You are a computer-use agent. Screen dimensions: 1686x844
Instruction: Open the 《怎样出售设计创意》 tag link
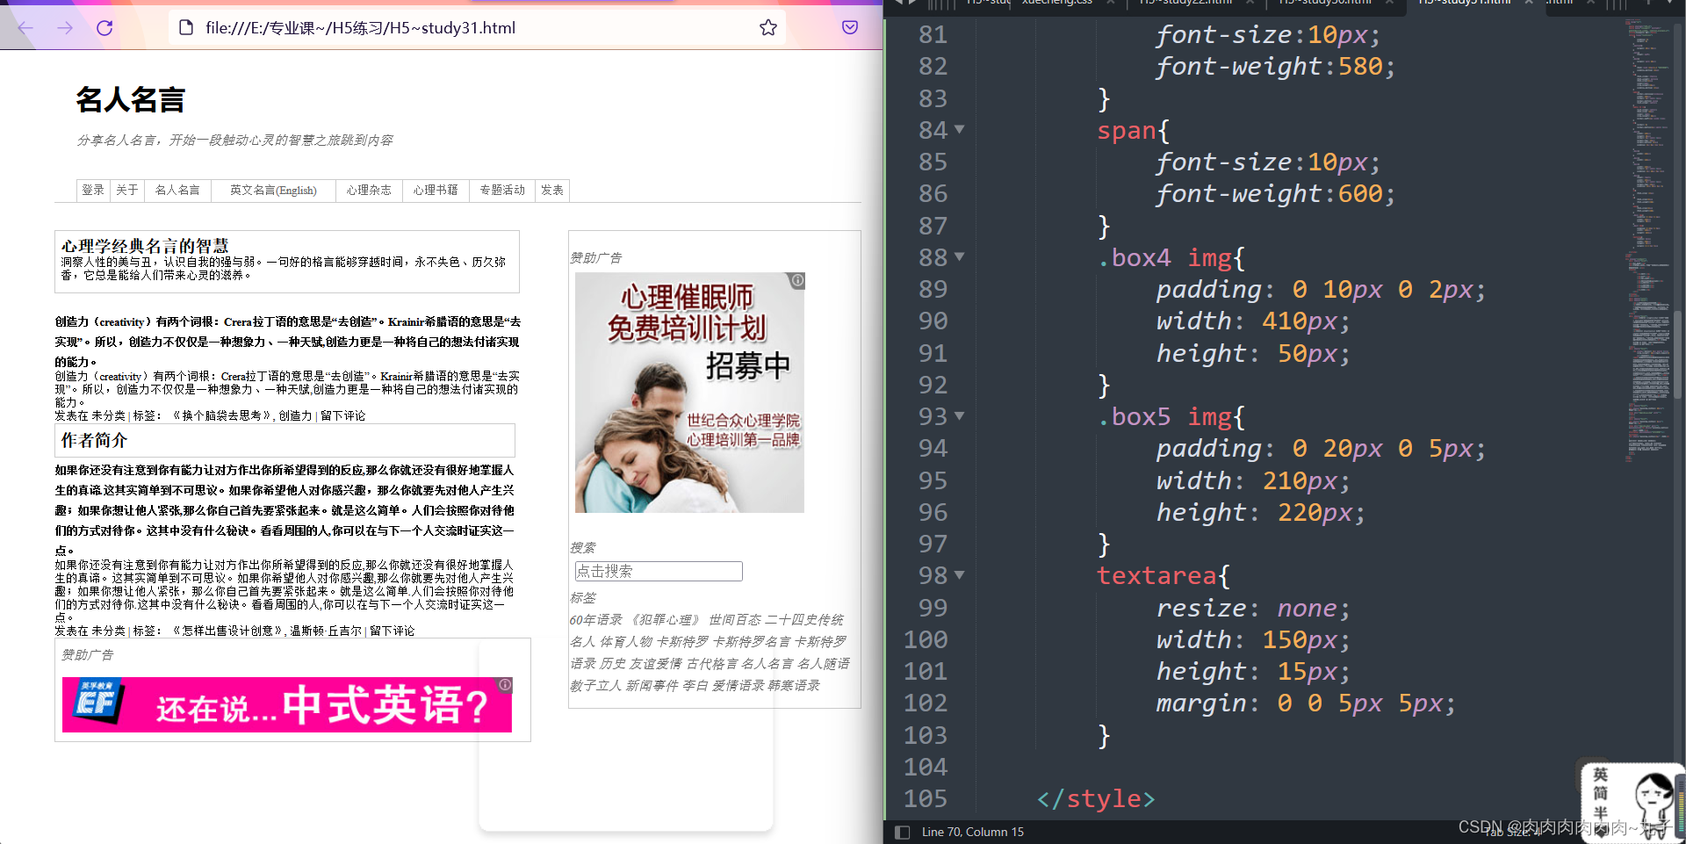[227, 631]
